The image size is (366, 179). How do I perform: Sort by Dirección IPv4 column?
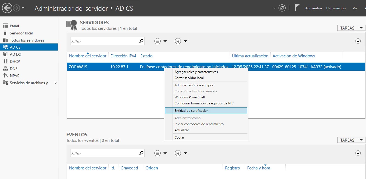123,56
